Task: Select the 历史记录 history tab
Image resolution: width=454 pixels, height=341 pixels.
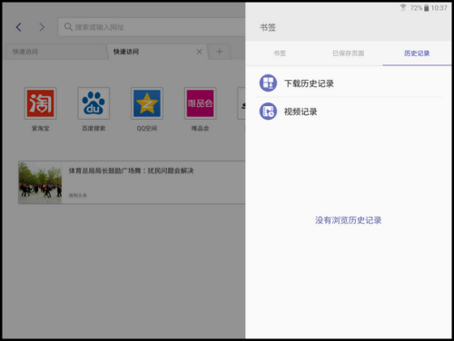Action: 417,54
